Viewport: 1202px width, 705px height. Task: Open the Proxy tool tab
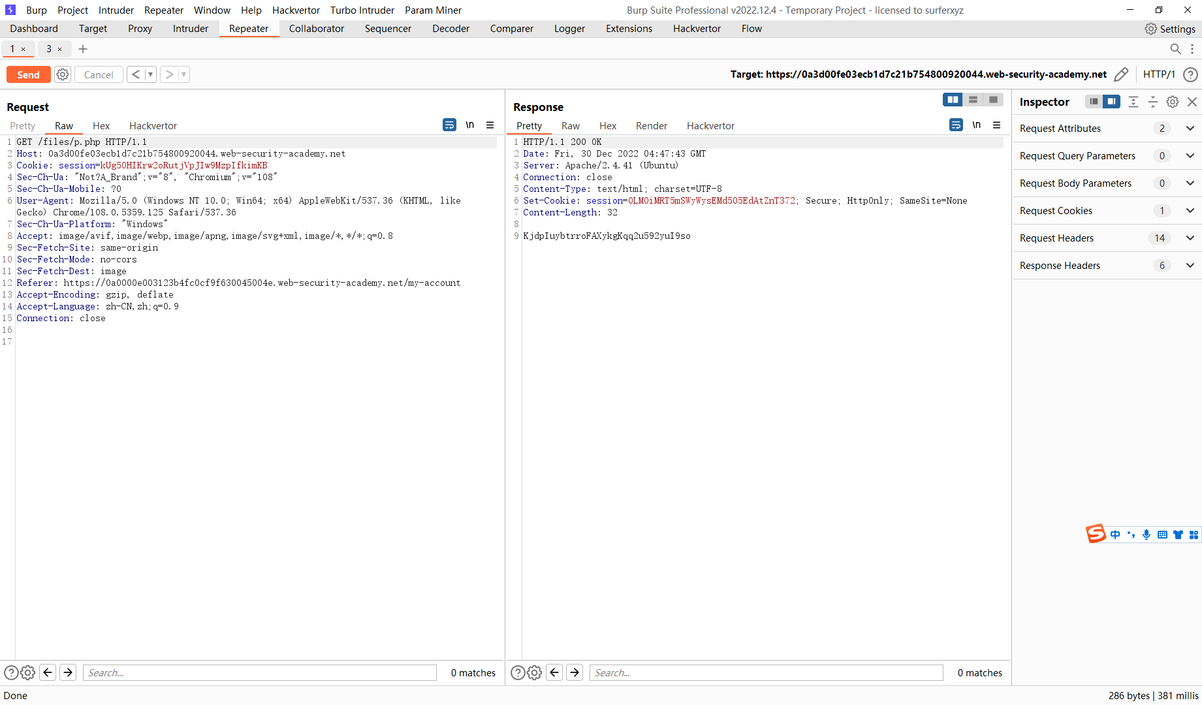point(140,29)
